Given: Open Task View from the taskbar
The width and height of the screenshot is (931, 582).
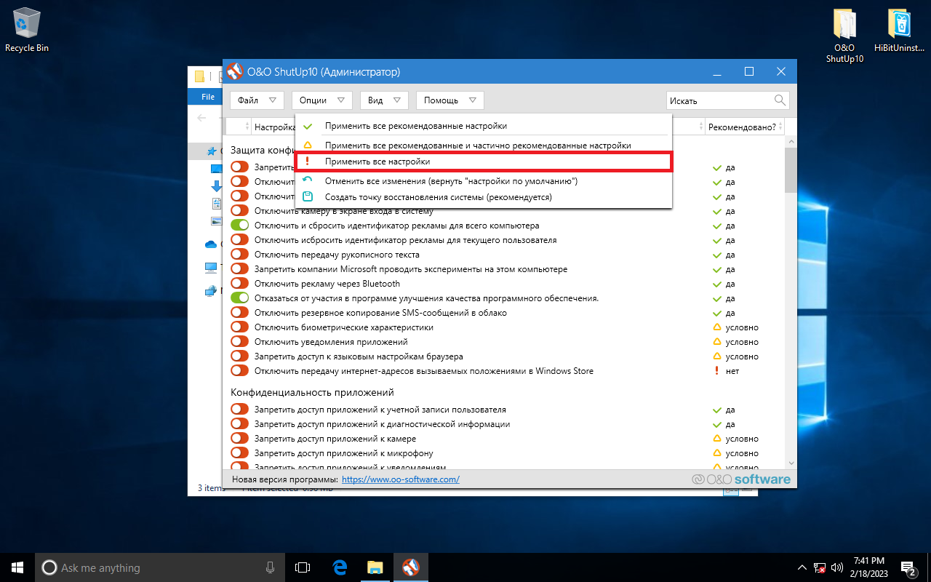Looking at the screenshot, I should click(x=303, y=567).
